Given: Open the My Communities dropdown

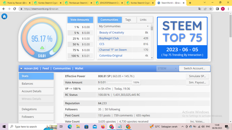Looking at the screenshot, I should [124, 26].
